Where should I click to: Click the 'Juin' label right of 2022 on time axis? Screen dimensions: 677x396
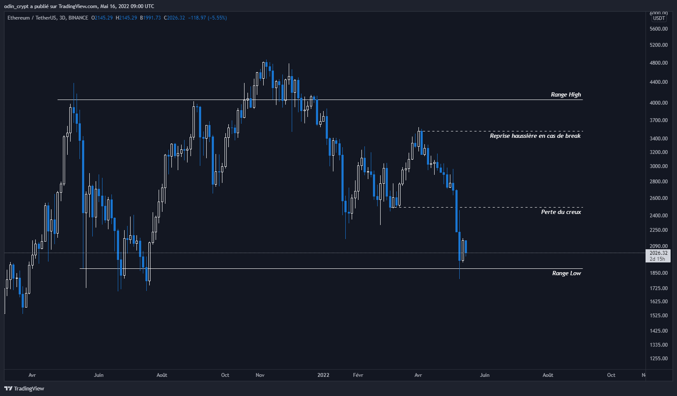(x=485, y=375)
